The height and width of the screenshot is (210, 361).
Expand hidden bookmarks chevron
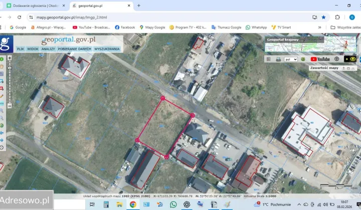click(x=319, y=27)
